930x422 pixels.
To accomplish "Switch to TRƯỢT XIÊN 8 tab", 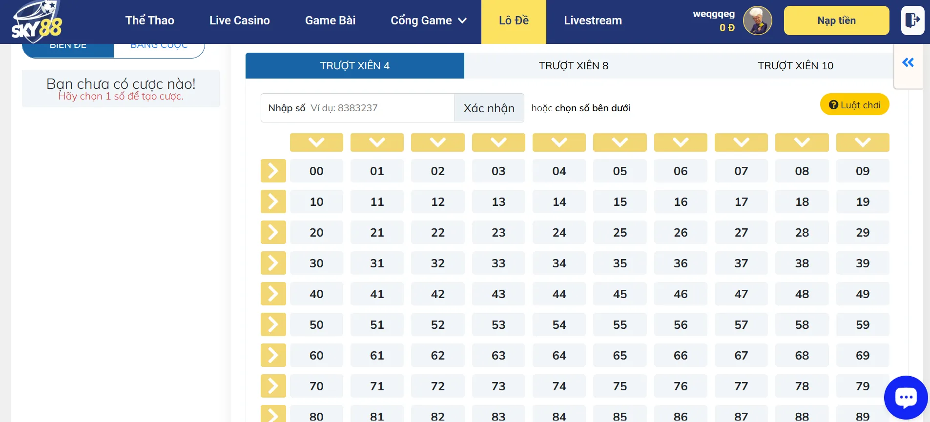I will [x=573, y=66].
